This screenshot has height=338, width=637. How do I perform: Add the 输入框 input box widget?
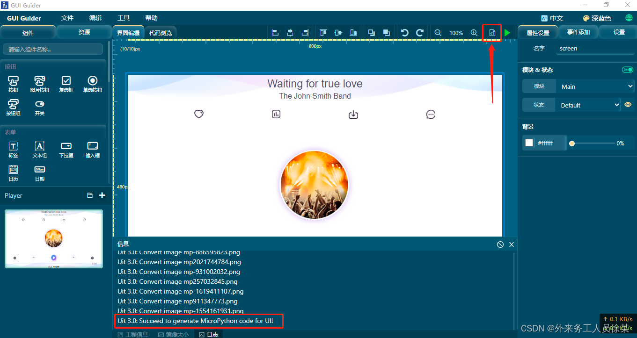93,150
